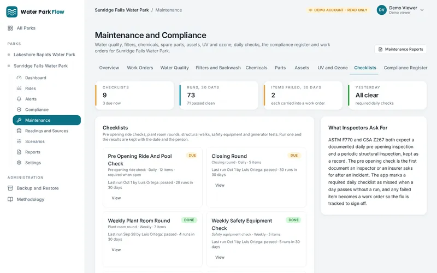Click the Yesterday All clear card
Viewport: 437px width, 273px height.
click(387, 95)
